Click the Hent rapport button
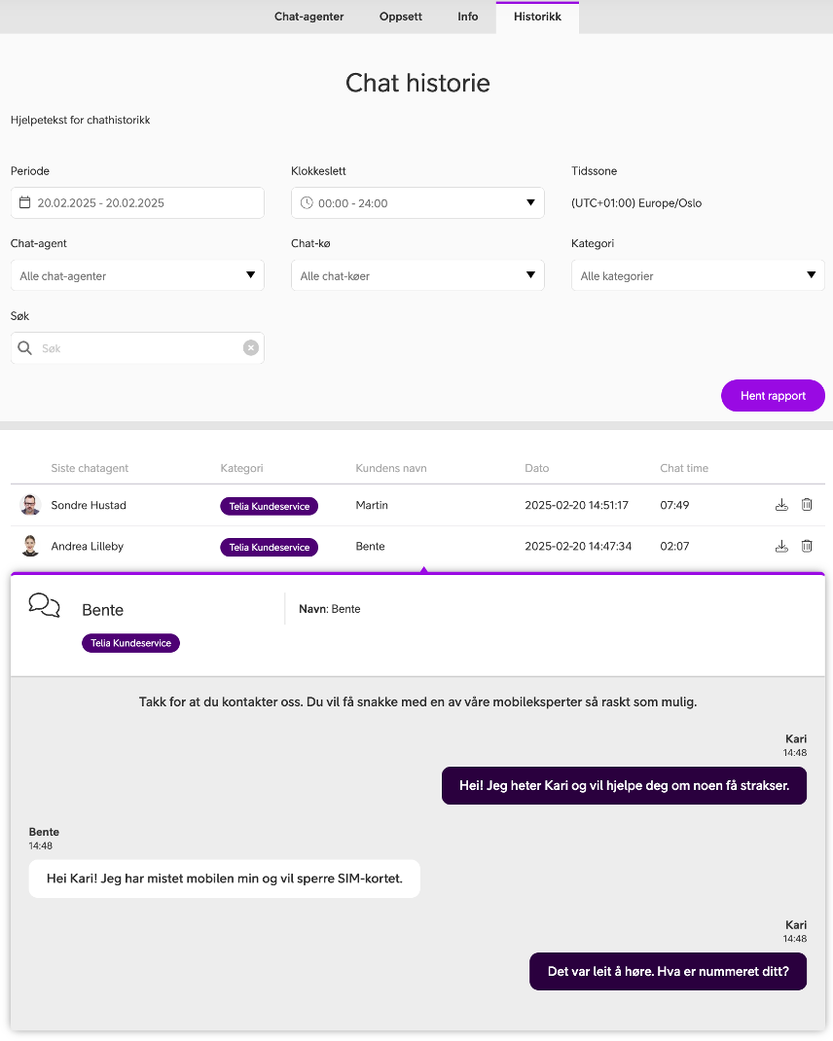833x1041 pixels. [x=774, y=396]
